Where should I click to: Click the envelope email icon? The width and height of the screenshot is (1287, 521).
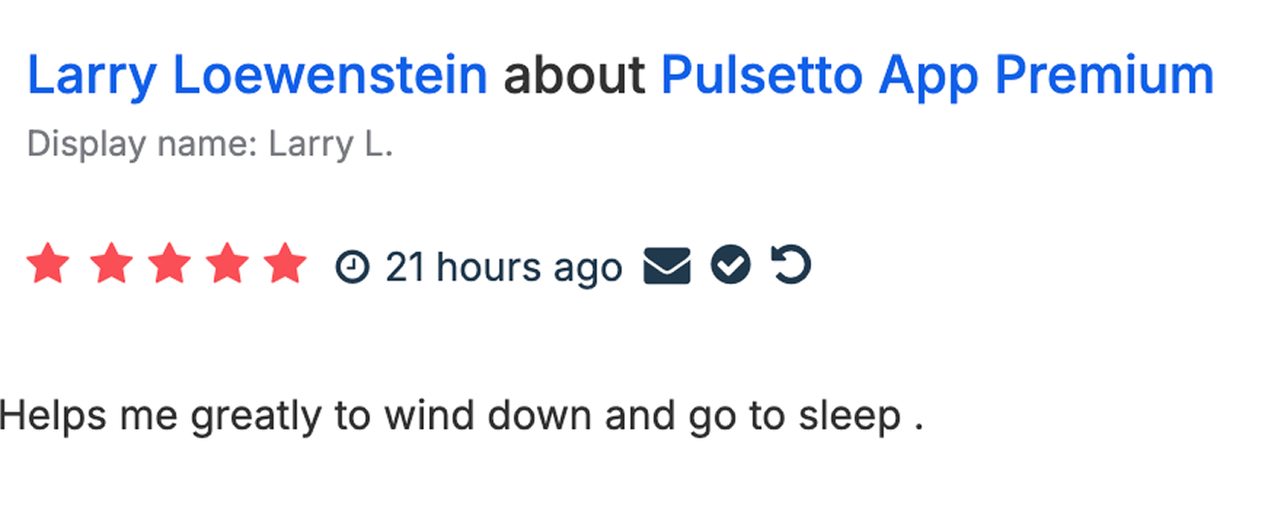click(x=667, y=266)
